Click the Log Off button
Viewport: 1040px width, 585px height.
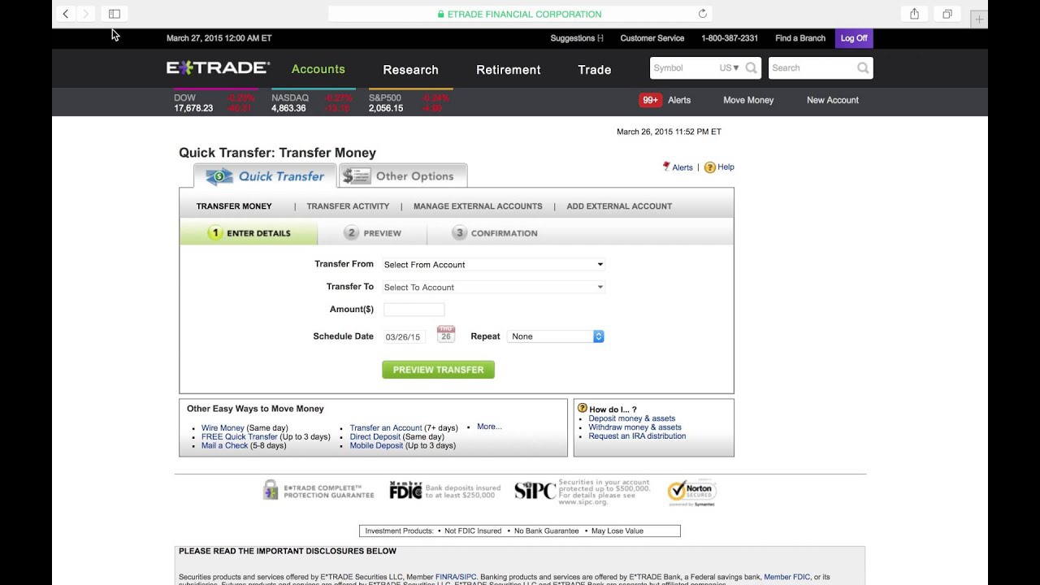point(854,38)
